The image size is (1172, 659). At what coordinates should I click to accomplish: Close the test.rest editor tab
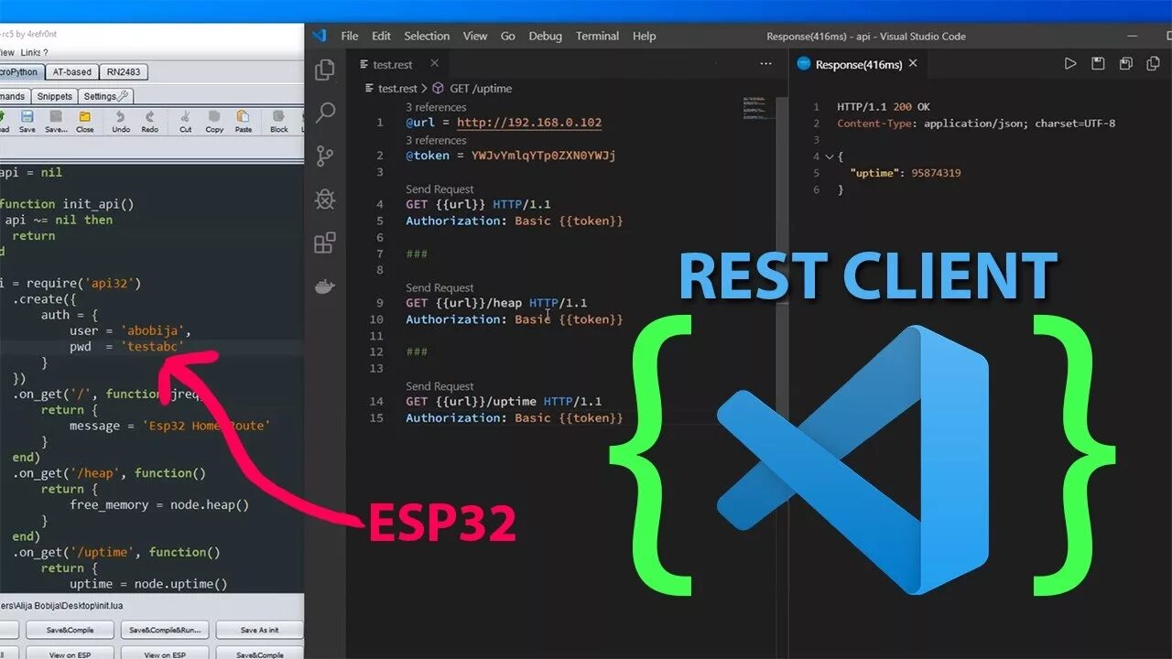pos(434,63)
